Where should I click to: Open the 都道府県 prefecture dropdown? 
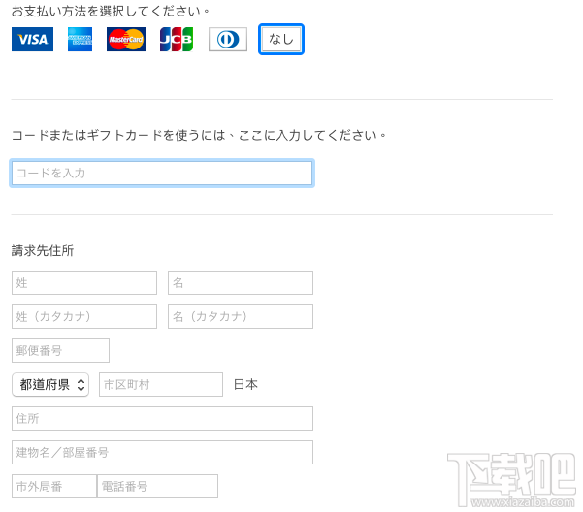click(50, 385)
